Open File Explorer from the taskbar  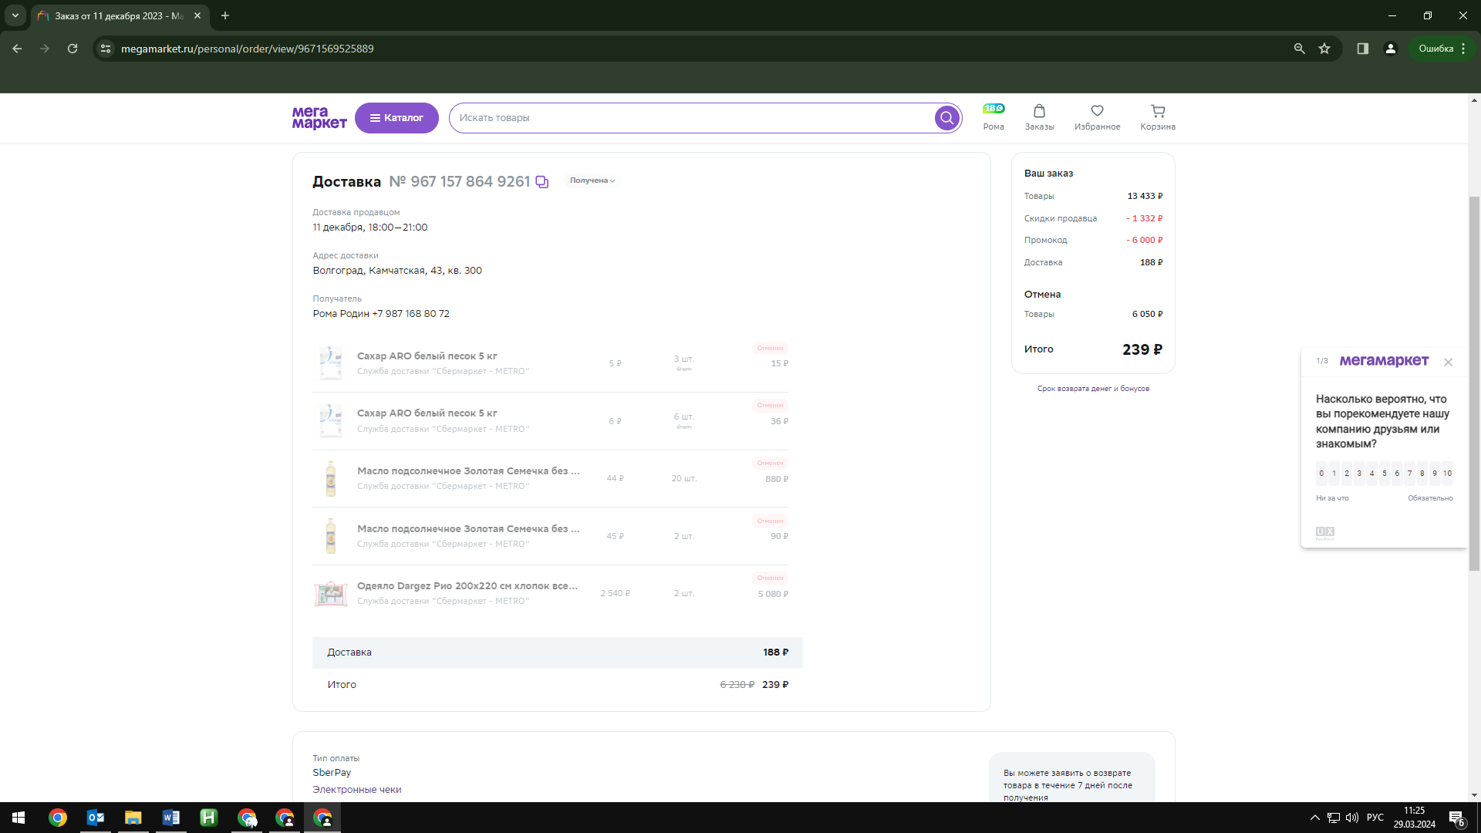tap(133, 818)
